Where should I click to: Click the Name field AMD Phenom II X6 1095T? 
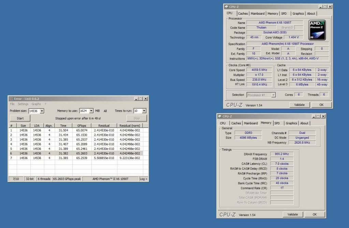click(x=275, y=23)
